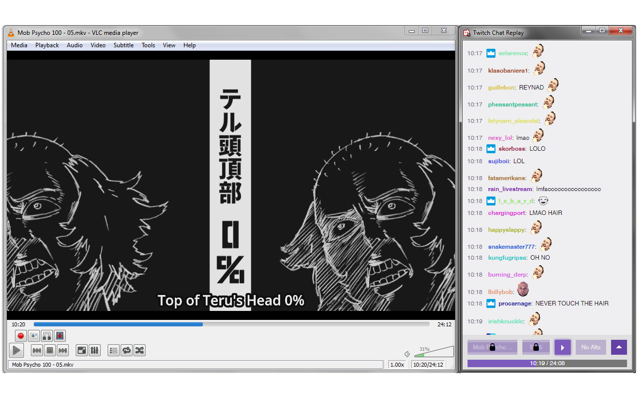Click the face emote in irishknuckle's message
638x398 pixels.
535,319
